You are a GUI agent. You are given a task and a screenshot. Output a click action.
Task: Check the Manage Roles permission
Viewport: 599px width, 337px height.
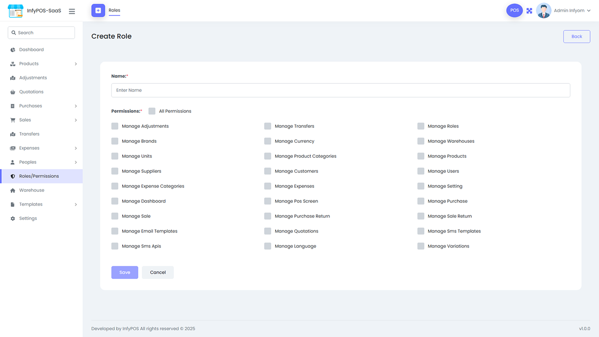click(421, 126)
